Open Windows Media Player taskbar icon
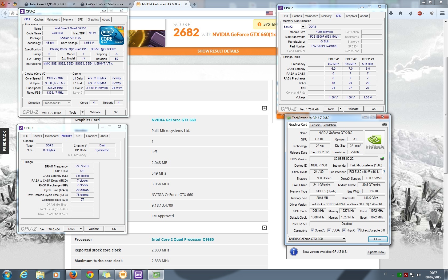This screenshot has width=448, height=280. (56, 275)
